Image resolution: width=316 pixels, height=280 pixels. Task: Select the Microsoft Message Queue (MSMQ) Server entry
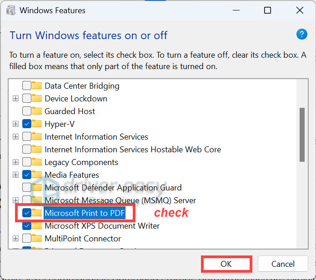point(120,200)
